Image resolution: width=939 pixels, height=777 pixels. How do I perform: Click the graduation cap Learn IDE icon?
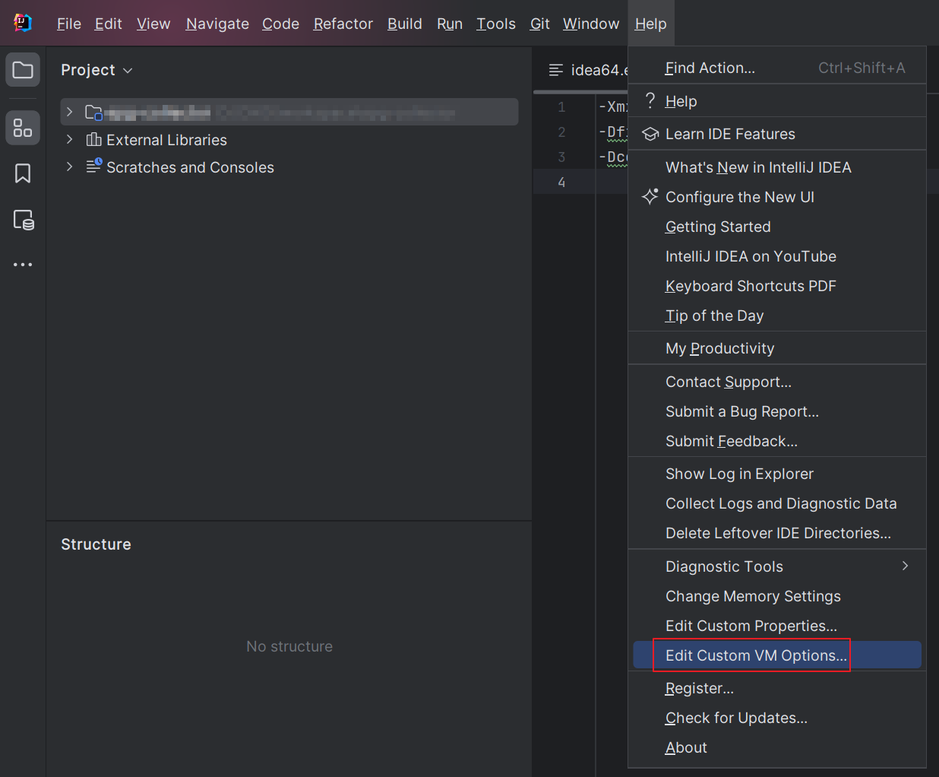650,134
